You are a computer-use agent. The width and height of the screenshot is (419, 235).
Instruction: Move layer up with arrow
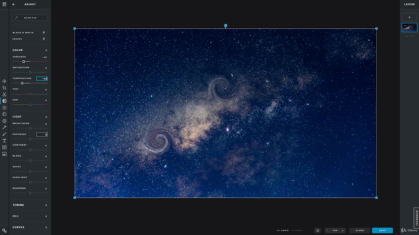pyautogui.click(x=407, y=37)
